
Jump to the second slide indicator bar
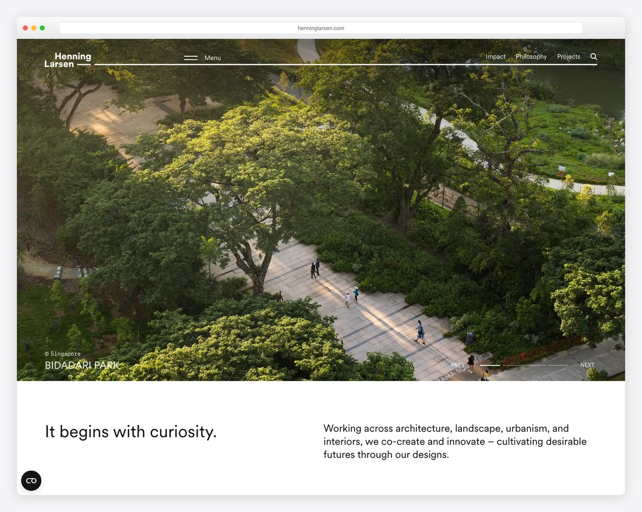pos(513,365)
